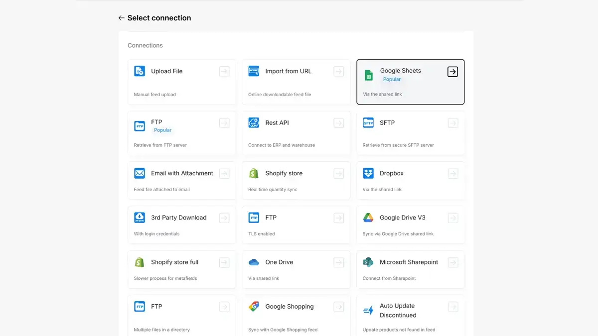
Task: Click the arrow on the popular FTP card
Action: pyautogui.click(x=224, y=123)
